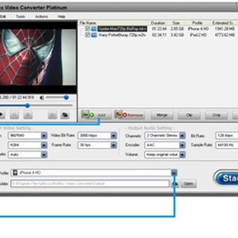Open the Tools menu
The image size is (238, 238).
(21, 16)
